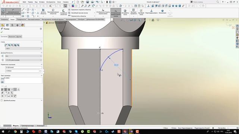239x134 pixels.
Task: Open the Windows Start menu
Action: [3, 131]
